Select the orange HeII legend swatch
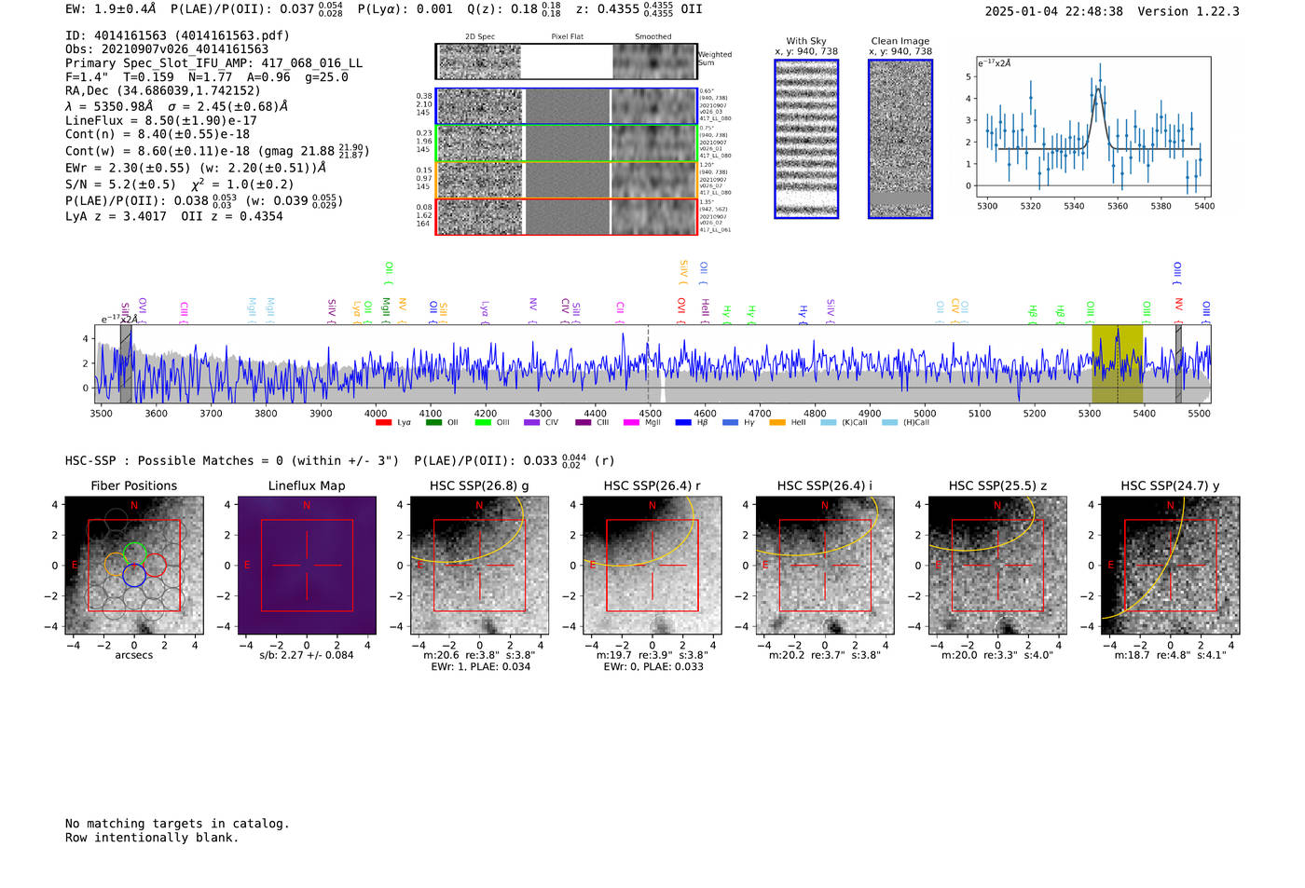1305x888 pixels. (x=777, y=423)
